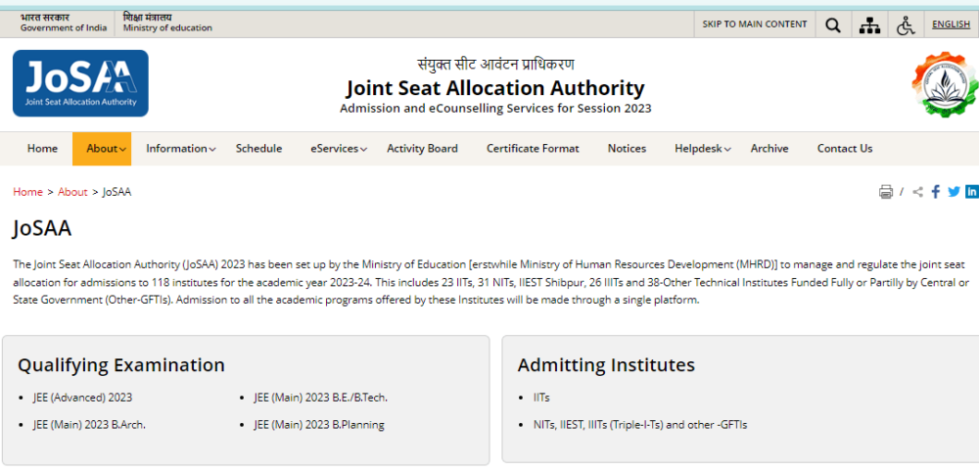Click NITs, IIEST, IIITs and other-GFTIs item

[x=640, y=425]
